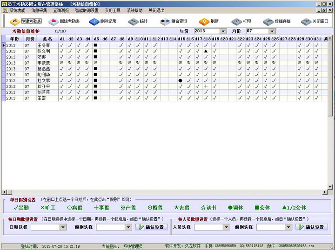Viewport: 335px width, 250px height.
Task: Open the 年份 dropdown showing 2013
Action: (x=223, y=31)
